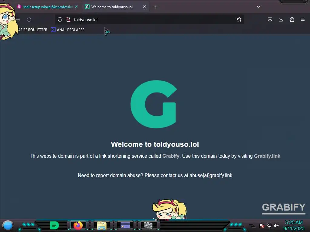Open the Extensions menu
The image size is (310, 232).
[x=292, y=19]
